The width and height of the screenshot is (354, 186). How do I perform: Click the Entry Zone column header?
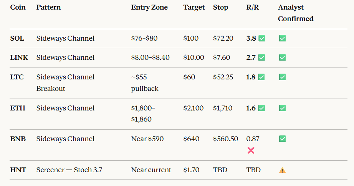point(149,7)
